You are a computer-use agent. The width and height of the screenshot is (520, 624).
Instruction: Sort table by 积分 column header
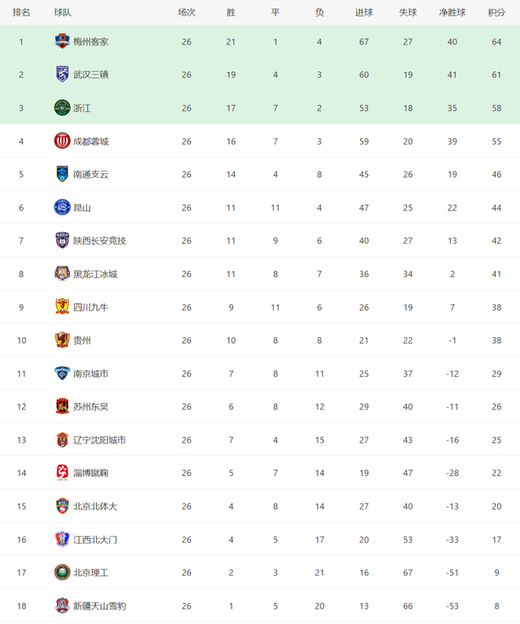pos(496,12)
